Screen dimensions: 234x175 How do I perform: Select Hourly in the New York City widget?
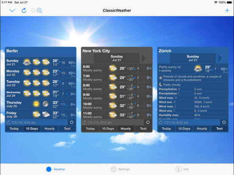tap(125, 129)
